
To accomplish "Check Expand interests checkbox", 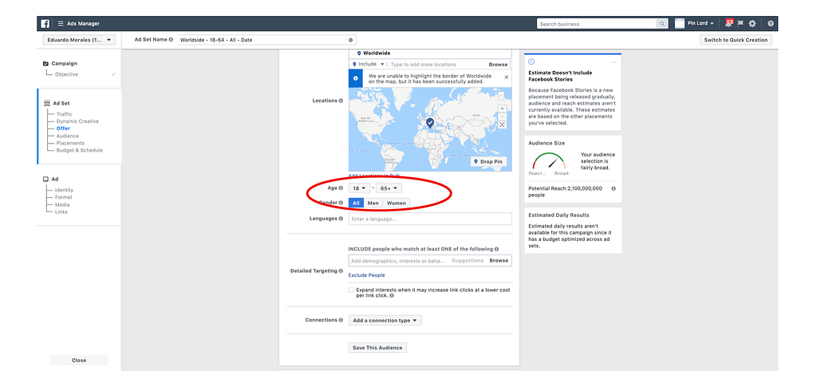I will coord(352,290).
